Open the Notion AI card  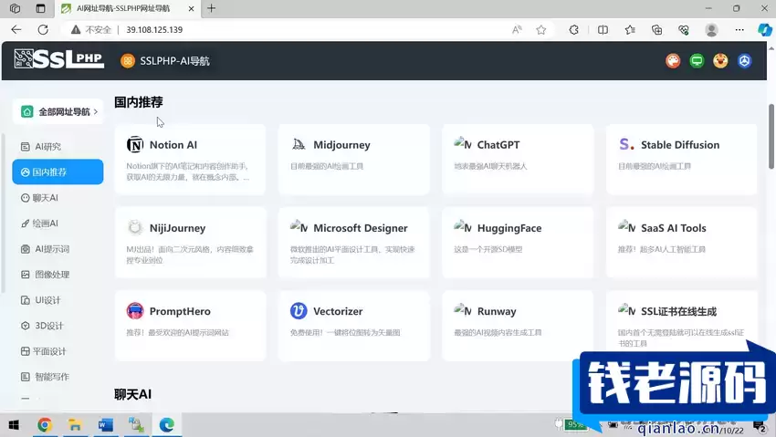pos(190,159)
